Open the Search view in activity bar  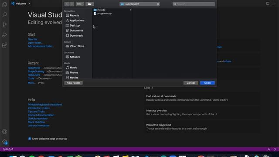click(x=5, y=14)
